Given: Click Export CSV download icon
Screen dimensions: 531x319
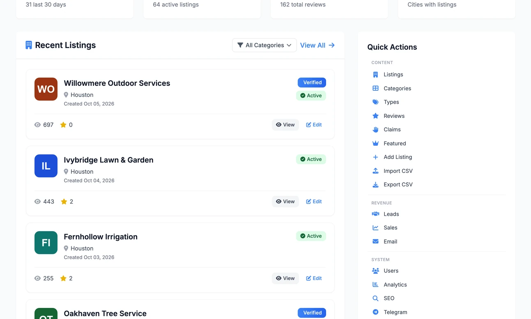Looking at the screenshot, I should click(375, 184).
